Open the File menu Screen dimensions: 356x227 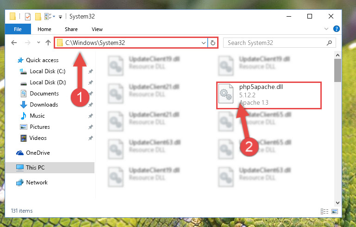(18, 29)
